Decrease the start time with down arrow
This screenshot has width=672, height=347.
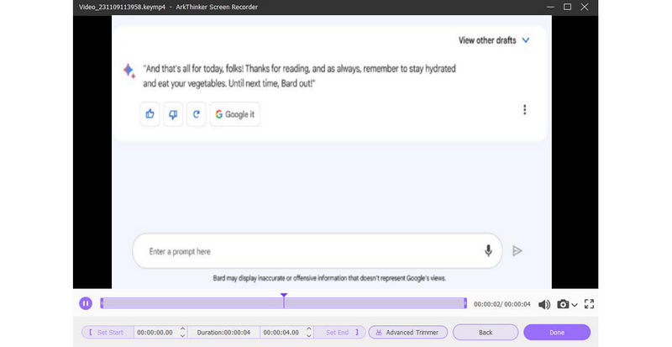[182, 336]
